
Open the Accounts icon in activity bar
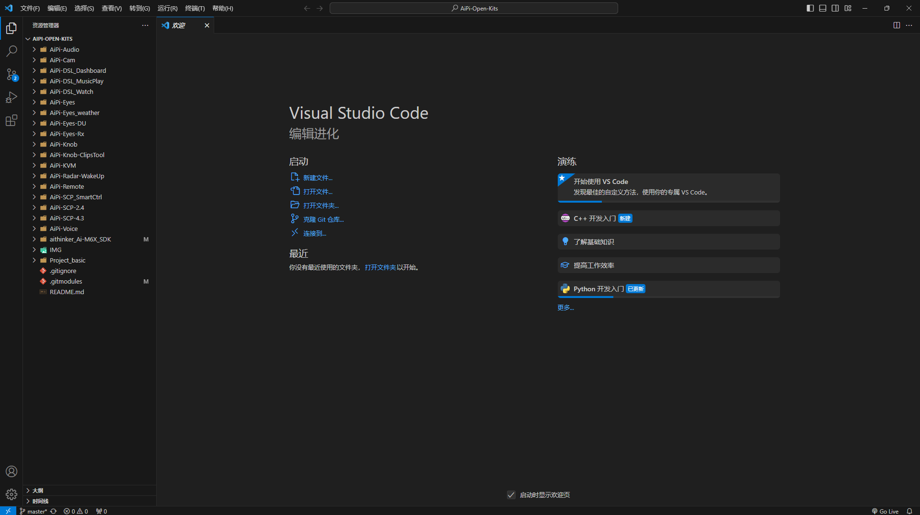tap(11, 471)
